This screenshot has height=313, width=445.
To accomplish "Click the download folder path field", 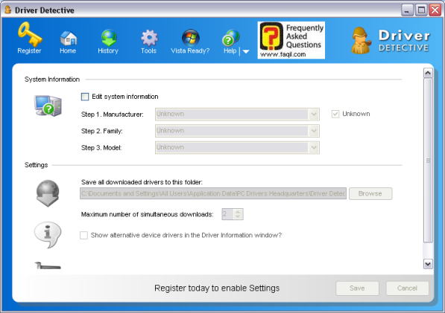I will (213, 193).
